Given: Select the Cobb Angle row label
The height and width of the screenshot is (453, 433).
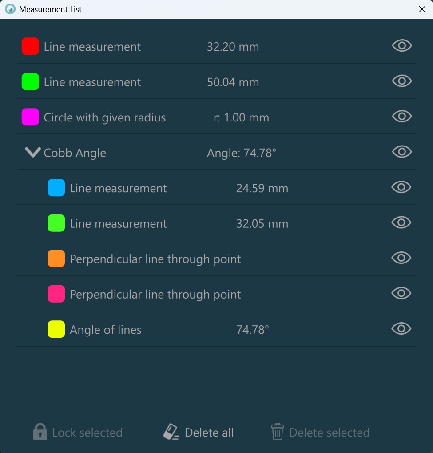Looking at the screenshot, I should [75, 153].
